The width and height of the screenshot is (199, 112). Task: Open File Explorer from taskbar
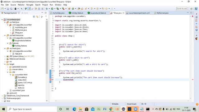pyautogui.click(x=80, y=109)
